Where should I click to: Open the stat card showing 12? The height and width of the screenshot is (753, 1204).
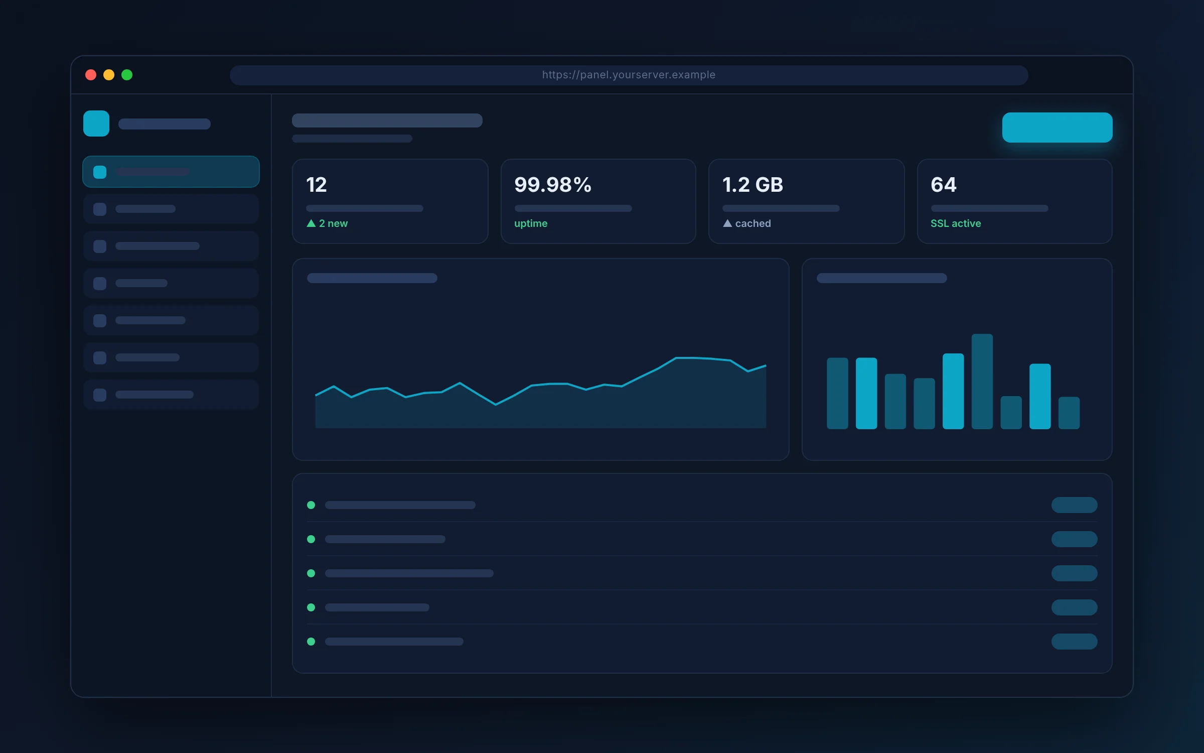coord(390,201)
